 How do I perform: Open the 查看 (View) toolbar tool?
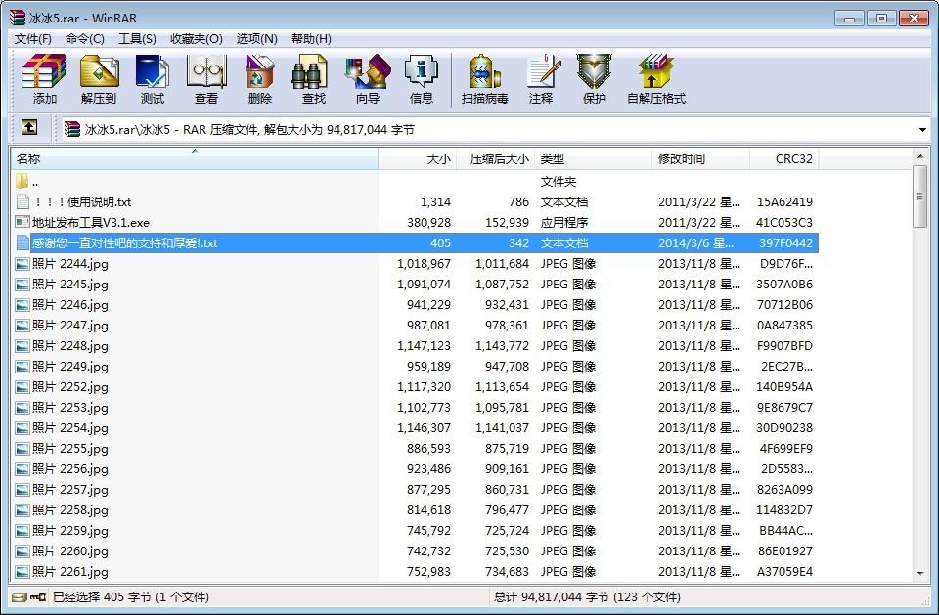coord(206,78)
